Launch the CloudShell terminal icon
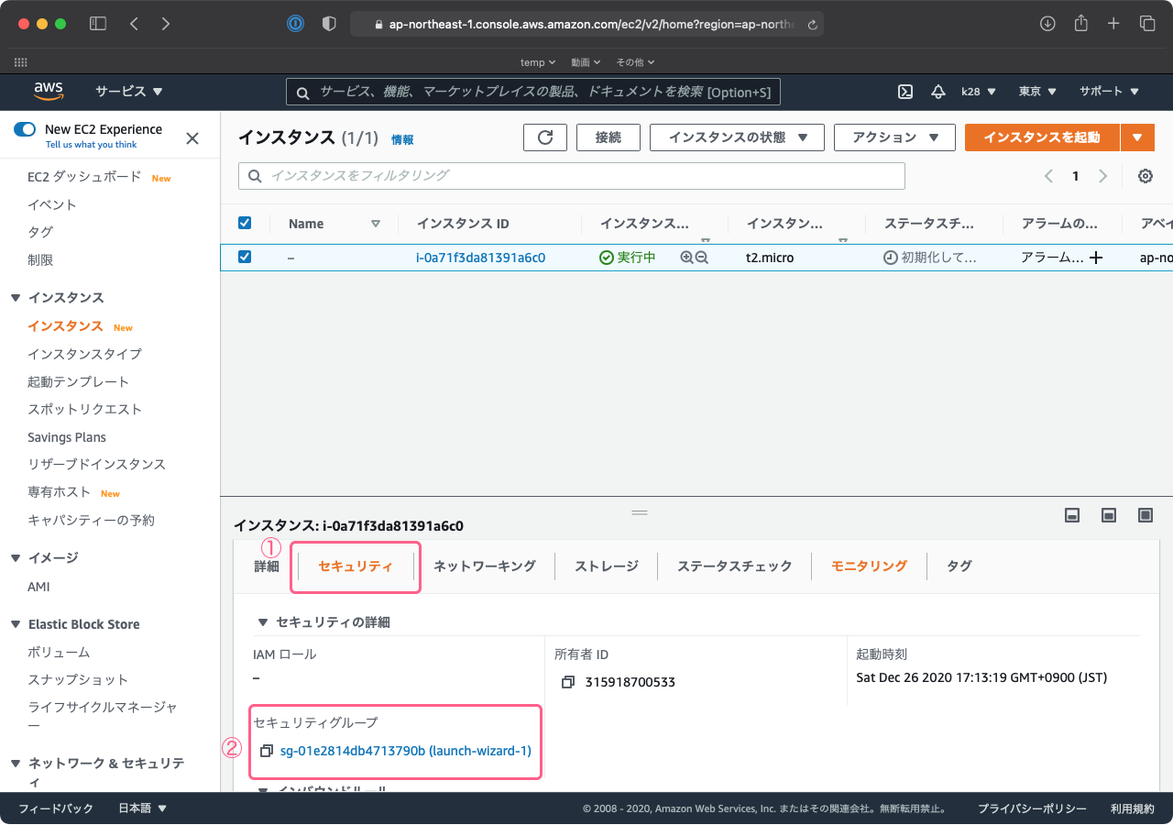The image size is (1173, 825). [x=904, y=92]
